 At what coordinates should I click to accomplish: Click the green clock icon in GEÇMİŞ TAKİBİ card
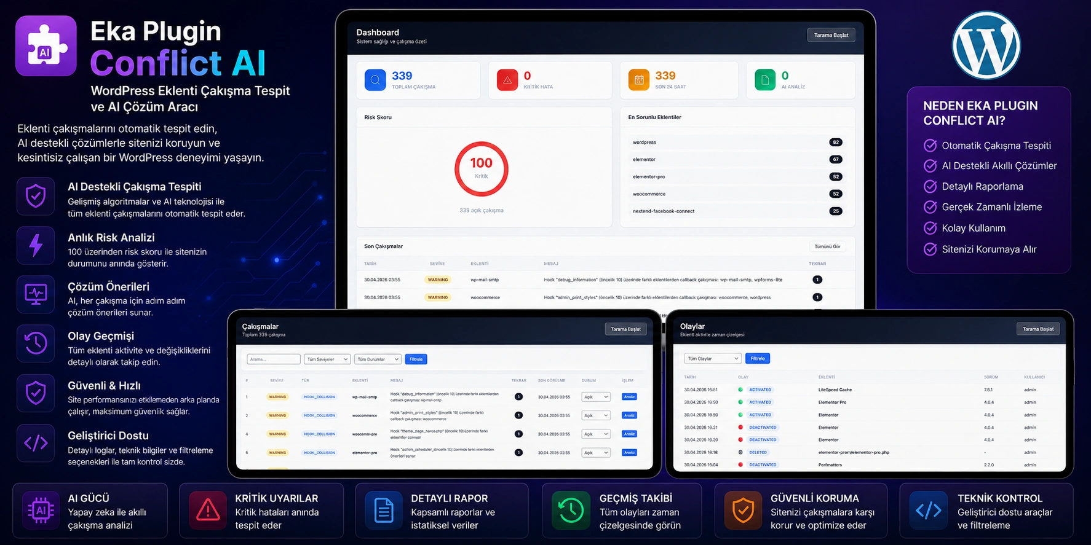(x=571, y=510)
